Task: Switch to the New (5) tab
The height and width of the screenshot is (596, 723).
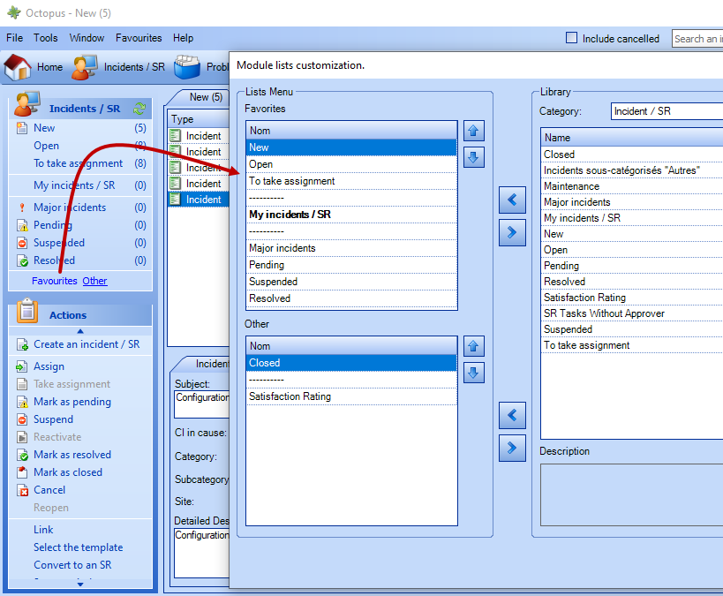Action: (206, 97)
